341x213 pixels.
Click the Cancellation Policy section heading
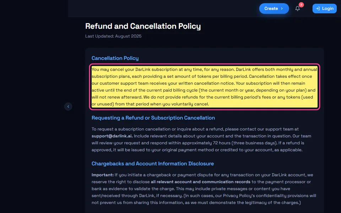[115, 58]
